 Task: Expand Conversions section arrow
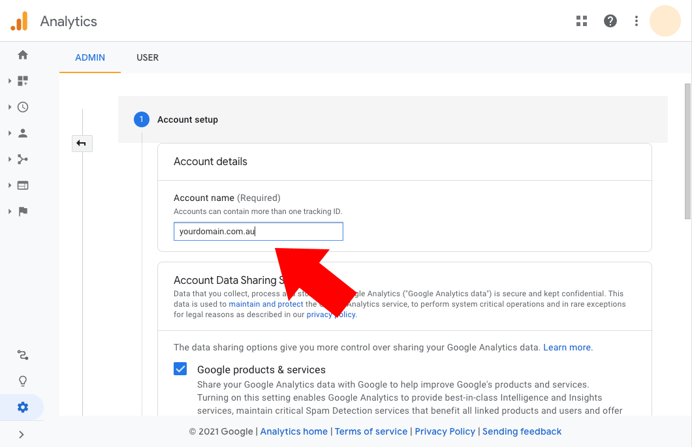coord(10,211)
